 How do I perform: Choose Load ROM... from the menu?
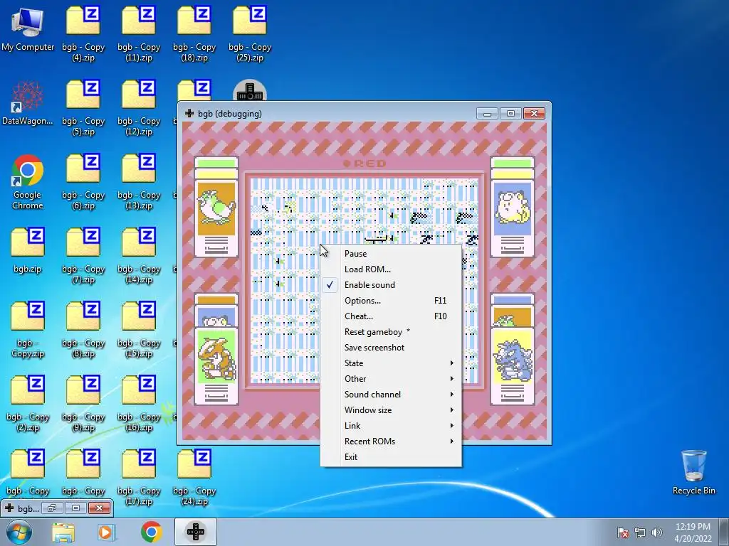coord(391,269)
